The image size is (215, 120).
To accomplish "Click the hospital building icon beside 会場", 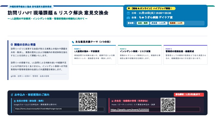I will coord(128,17).
